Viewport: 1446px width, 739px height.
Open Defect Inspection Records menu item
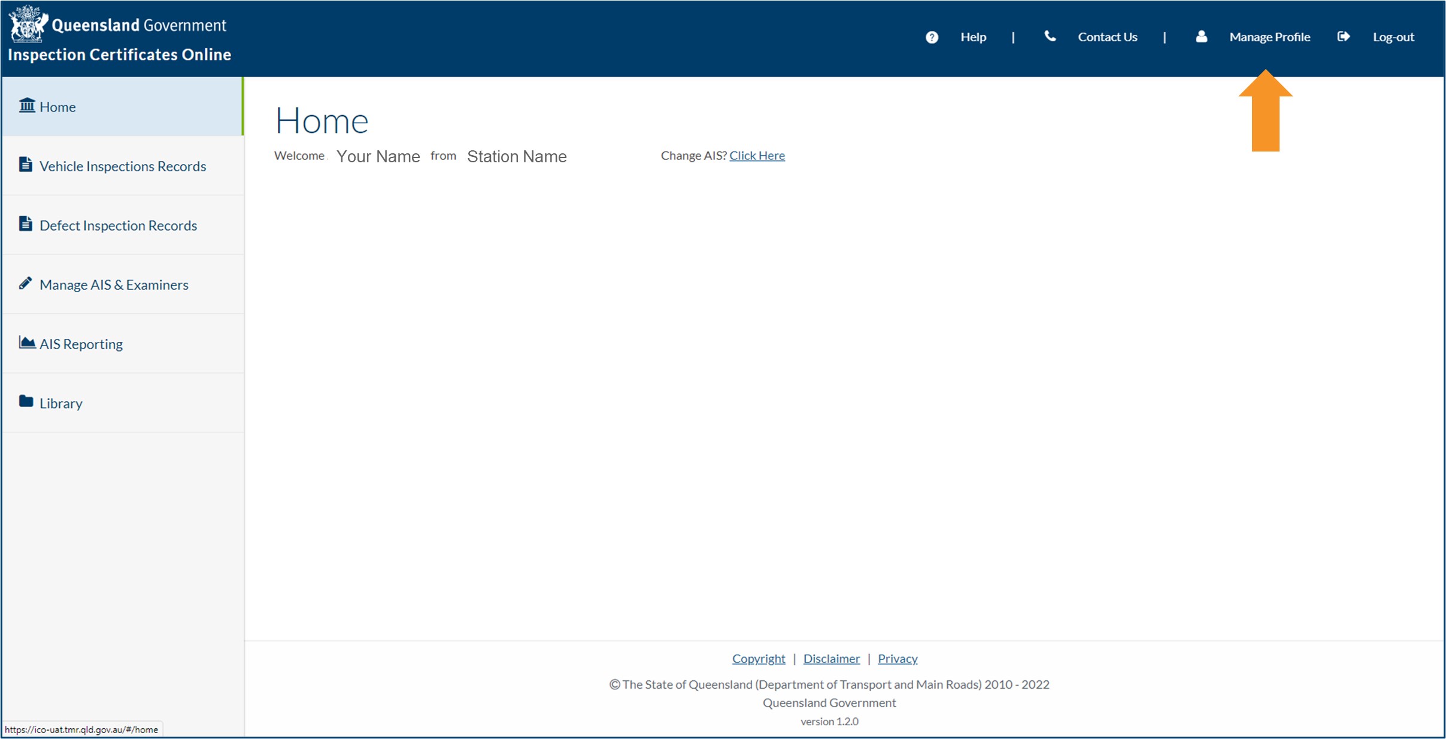click(x=123, y=225)
